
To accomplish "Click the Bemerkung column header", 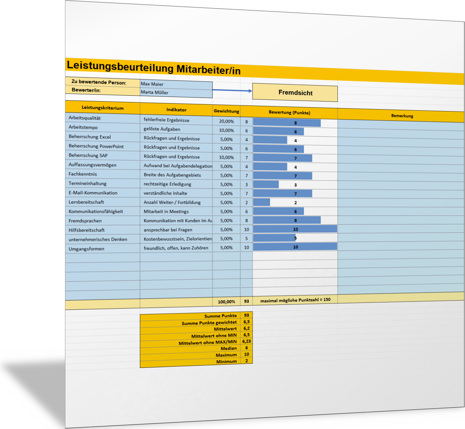I will [x=402, y=116].
